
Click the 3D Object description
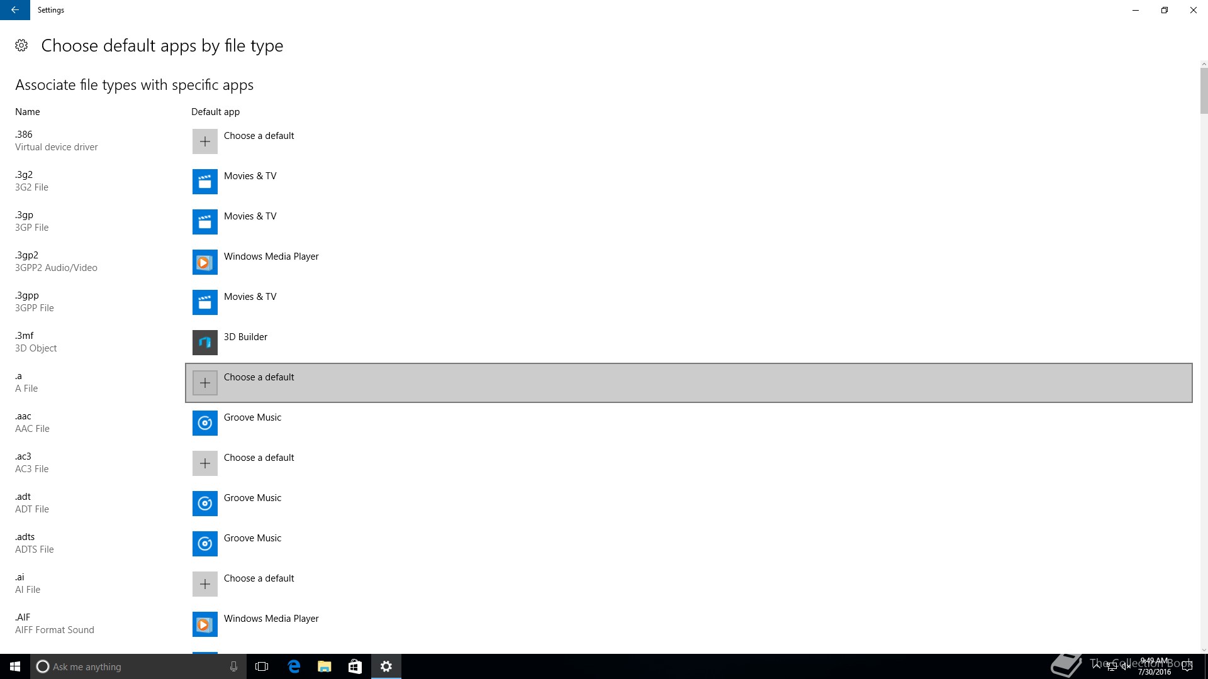[x=36, y=348]
